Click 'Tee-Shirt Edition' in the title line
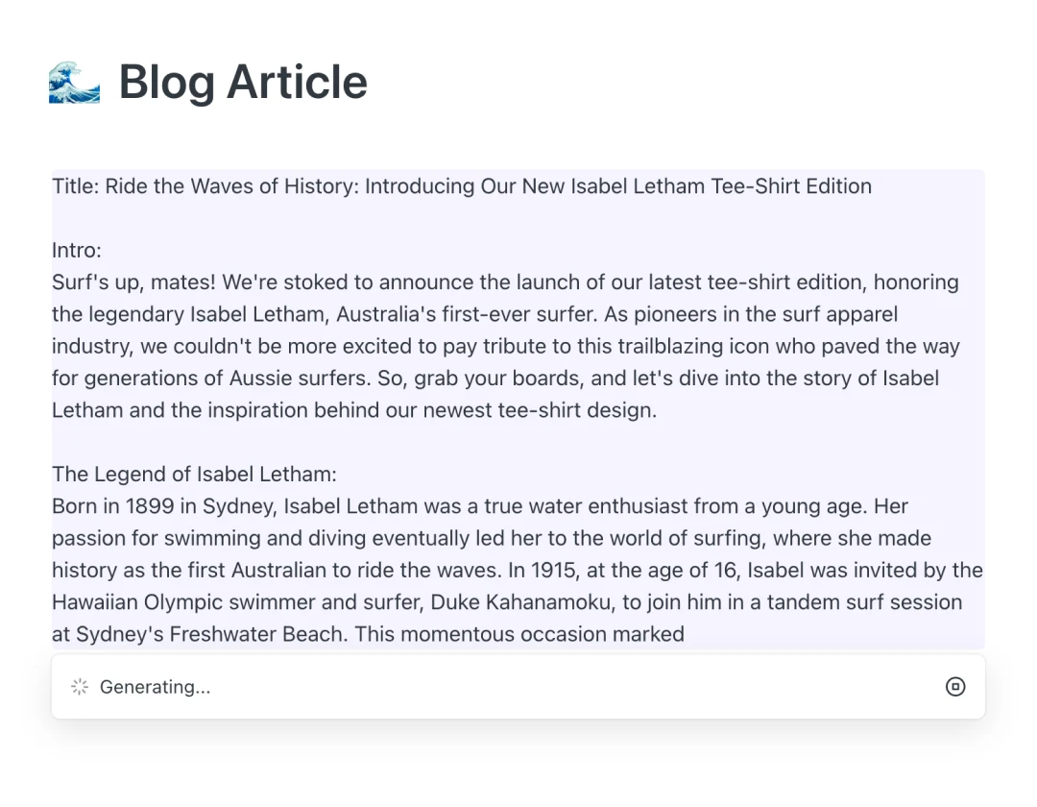 pos(791,186)
